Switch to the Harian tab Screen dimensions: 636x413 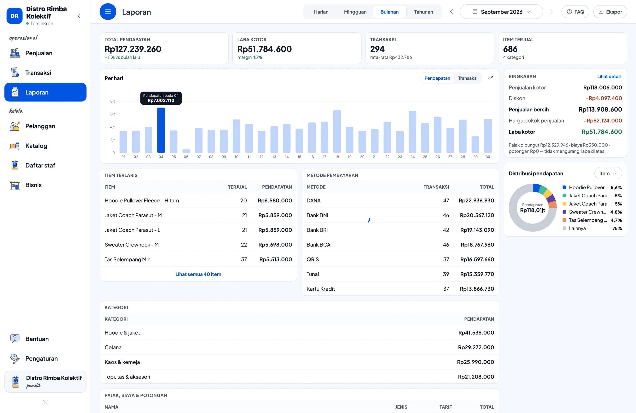coord(321,12)
